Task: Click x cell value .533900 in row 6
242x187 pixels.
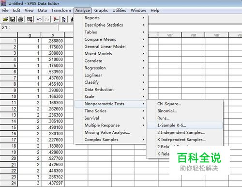Action: [x=53, y=72]
